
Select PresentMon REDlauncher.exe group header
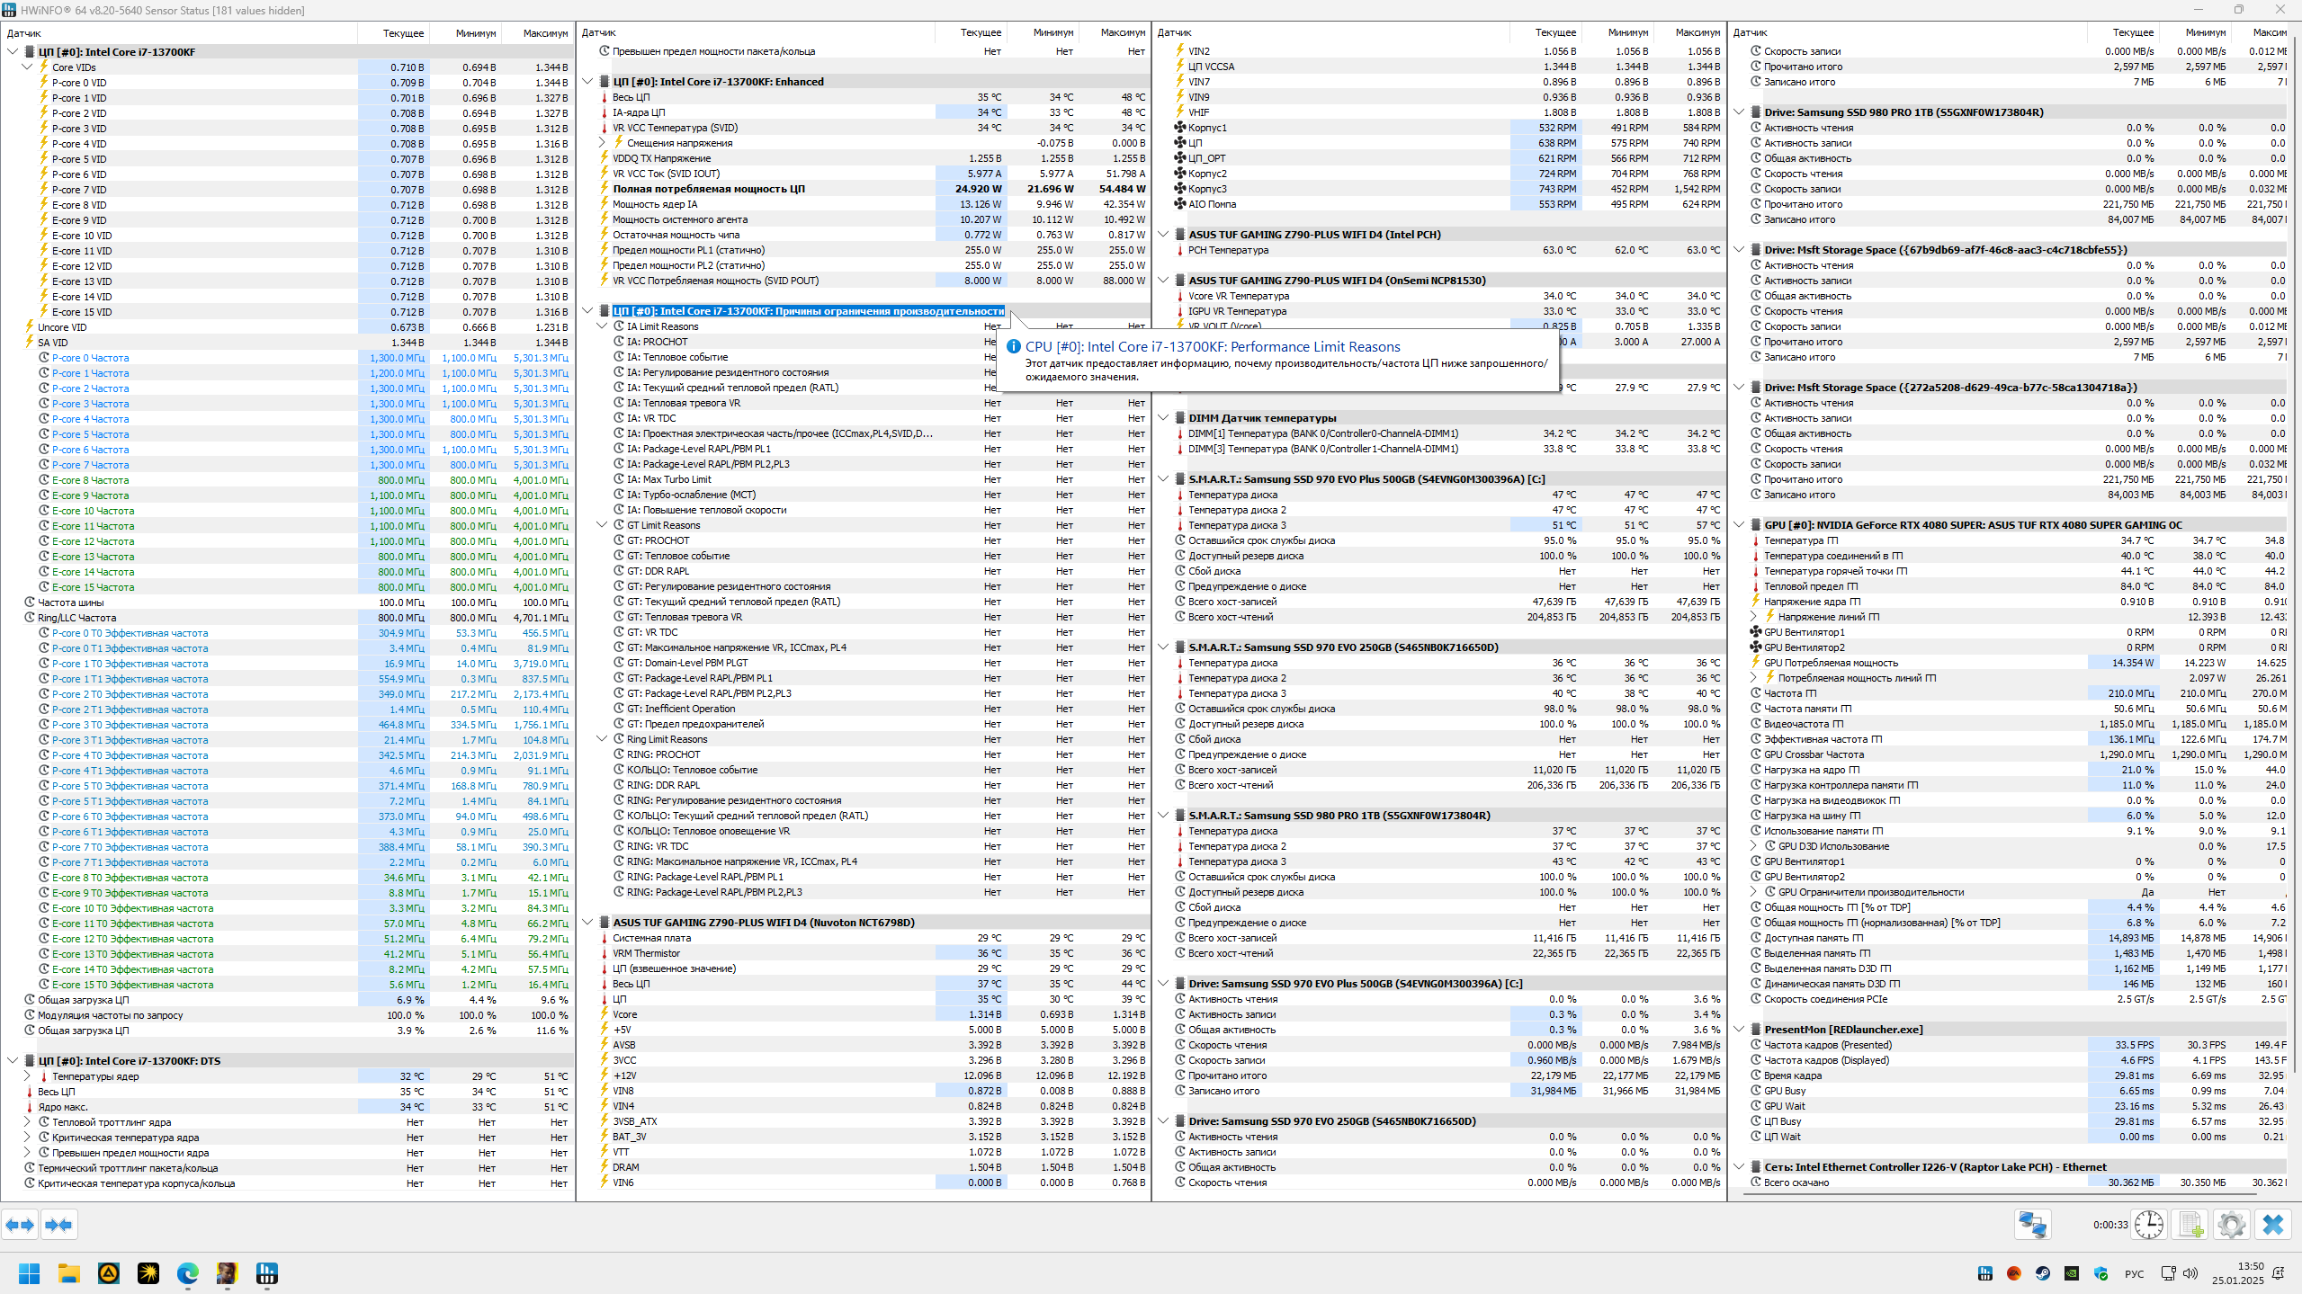pos(1842,1030)
